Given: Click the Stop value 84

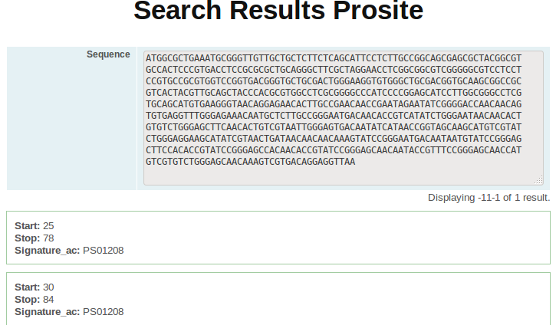Looking at the screenshot, I should coord(48,300).
